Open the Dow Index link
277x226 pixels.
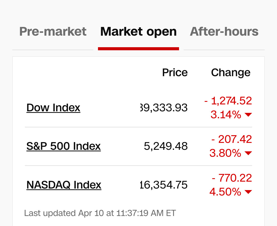point(53,107)
